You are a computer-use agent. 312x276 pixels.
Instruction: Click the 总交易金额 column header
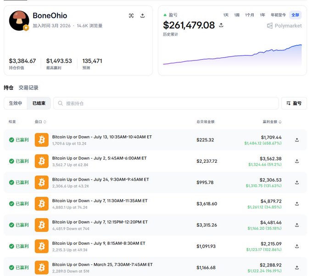point(206,121)
